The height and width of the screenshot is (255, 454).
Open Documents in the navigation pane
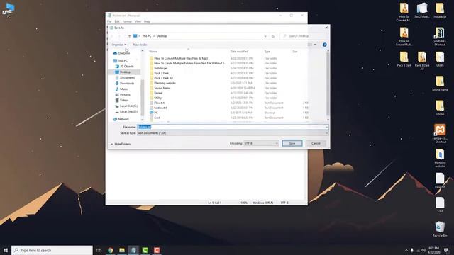coord(127,78)
